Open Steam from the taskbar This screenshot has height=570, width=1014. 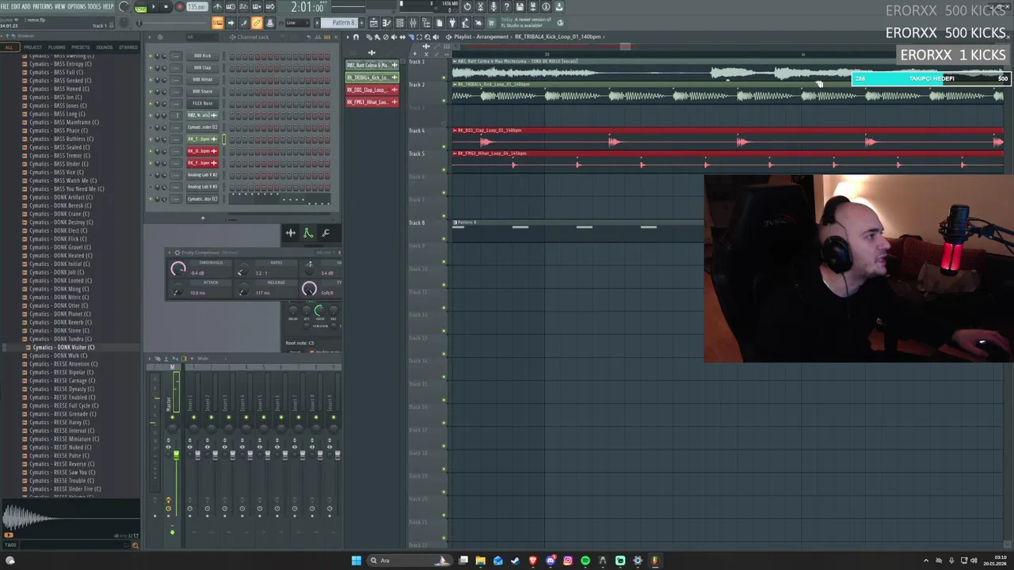pyautogui.click(x=515, y=560)
